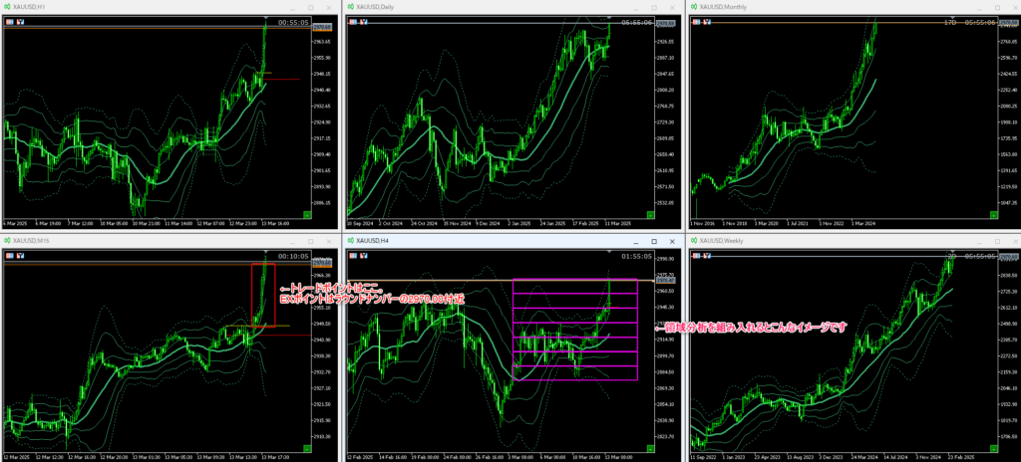Minimize the XAUUSD,H4 chart window

pyautogui.click(x=636, y=241)
